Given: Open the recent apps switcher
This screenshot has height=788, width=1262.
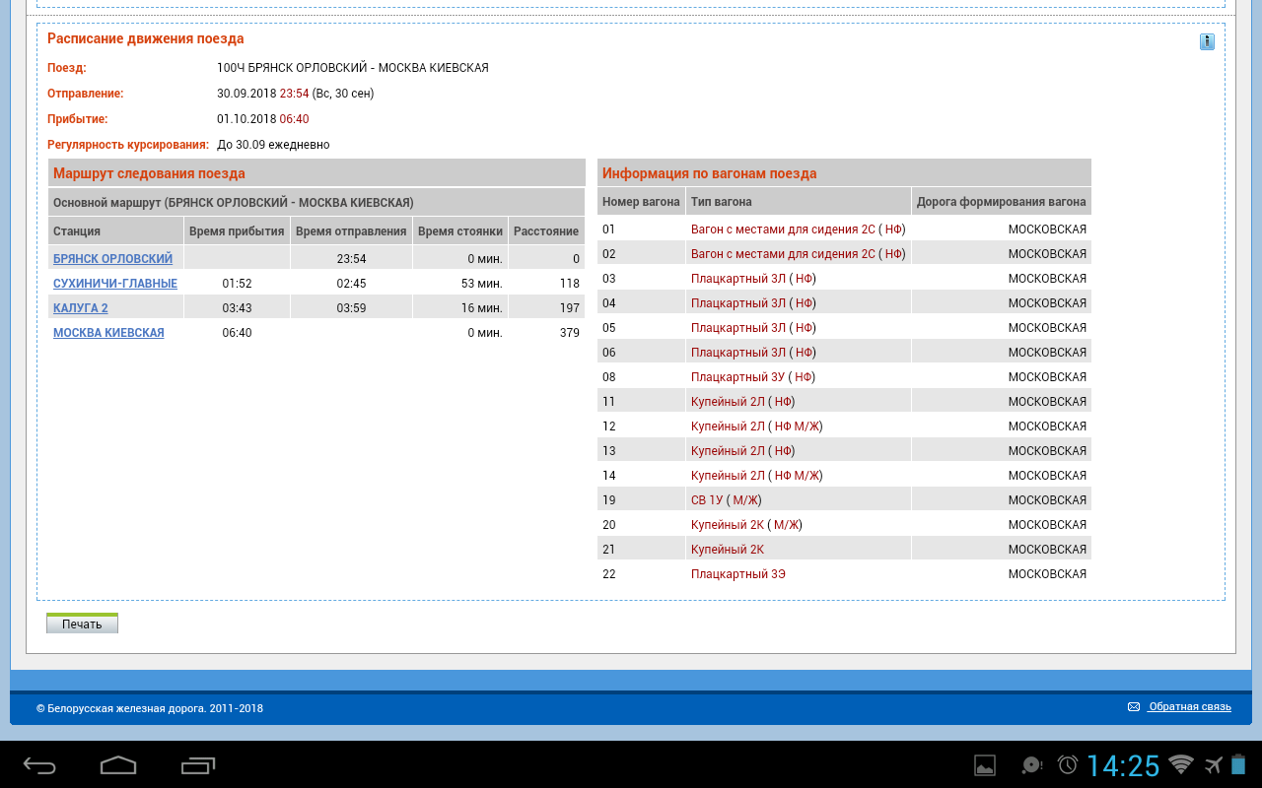Looking at the screenshot, I should (x=198, y=765).
